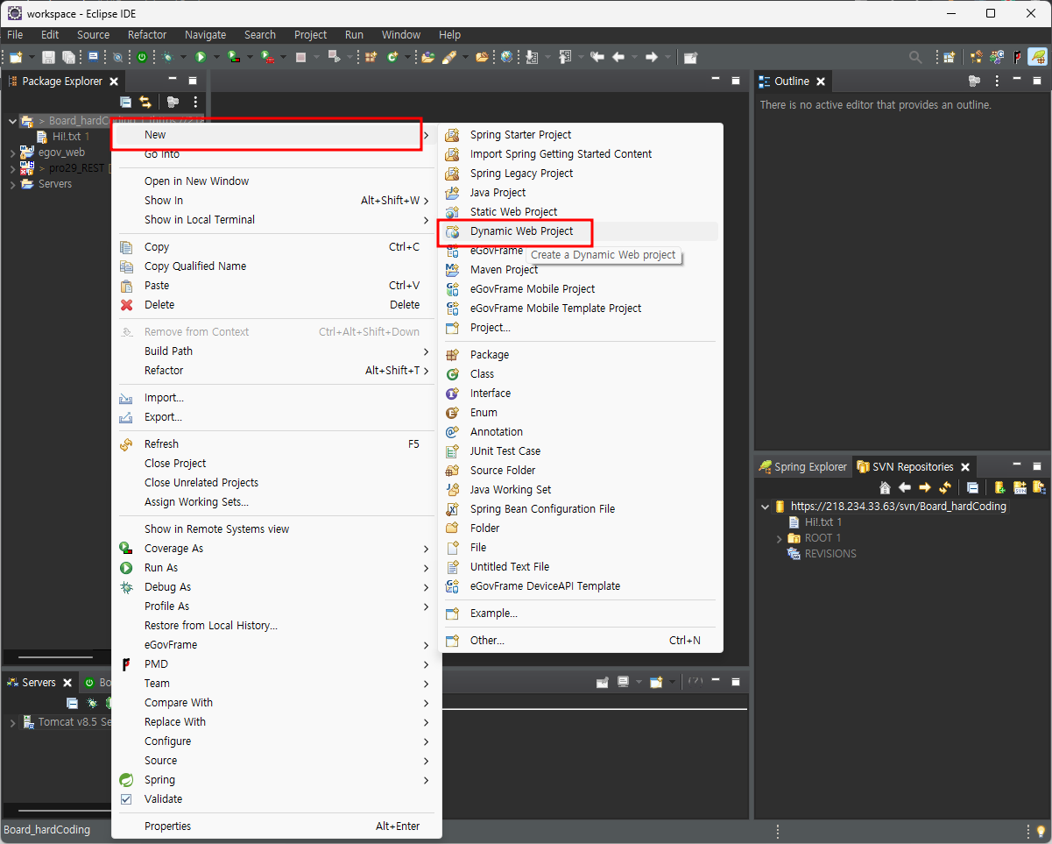Image resolution: width=1052 pixels, height=844 pixels.
Task: Expand the egov_web project
Action: pos(12,152)
